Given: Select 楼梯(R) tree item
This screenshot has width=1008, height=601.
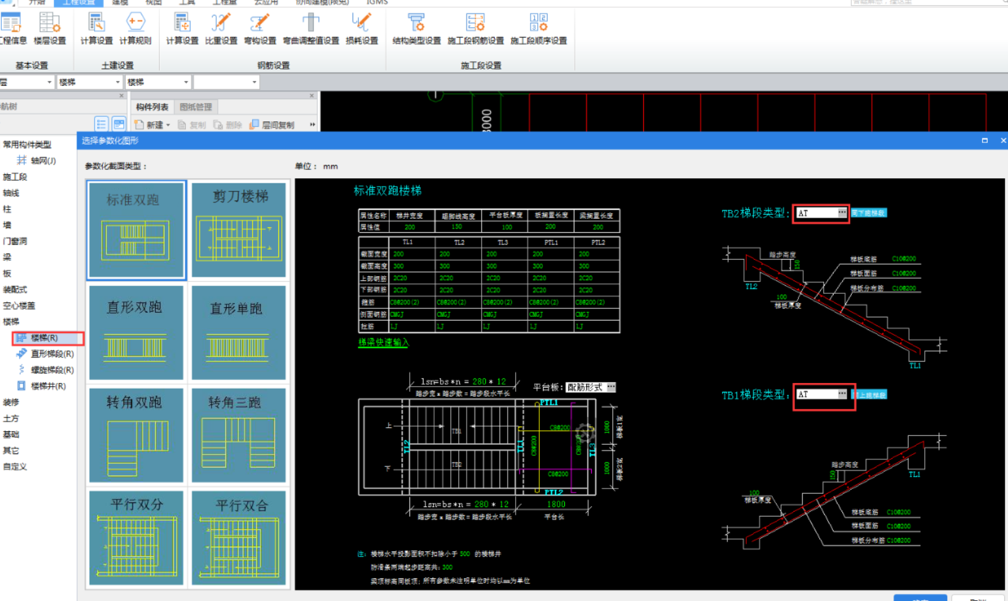Looking at the screenshot, I should pos(47,337).
